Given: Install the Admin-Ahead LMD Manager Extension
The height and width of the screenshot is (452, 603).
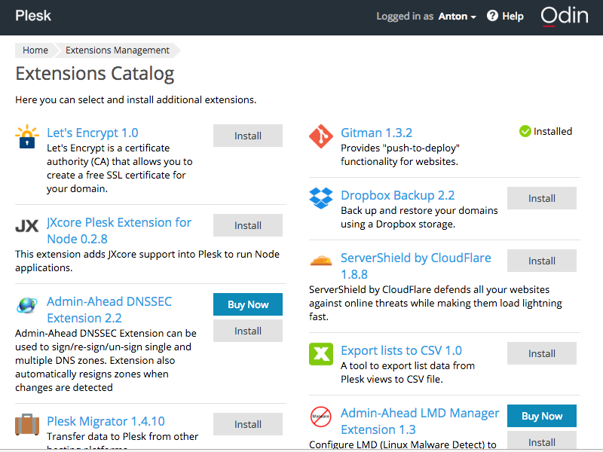Looking at the screenshot, I should click(x=541, y=441).
